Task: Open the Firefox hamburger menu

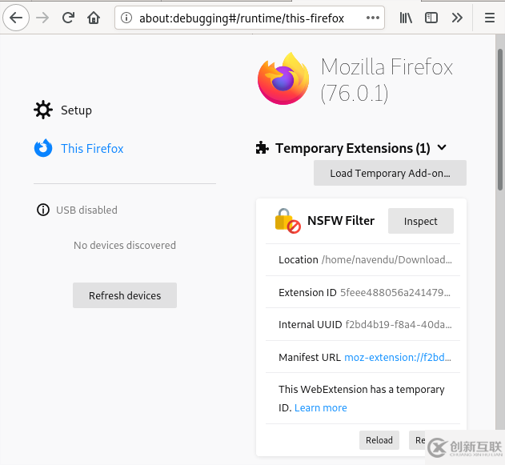Action: (x=490, y=18)
